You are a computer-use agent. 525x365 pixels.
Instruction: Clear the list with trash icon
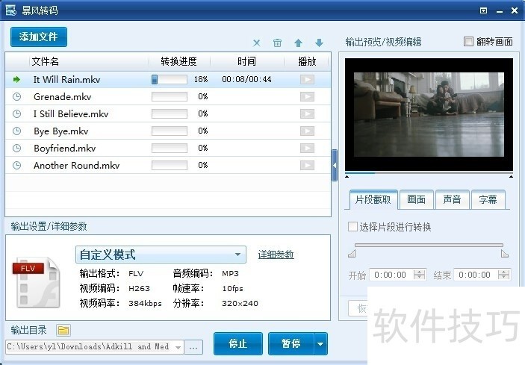tap(277, 43)
